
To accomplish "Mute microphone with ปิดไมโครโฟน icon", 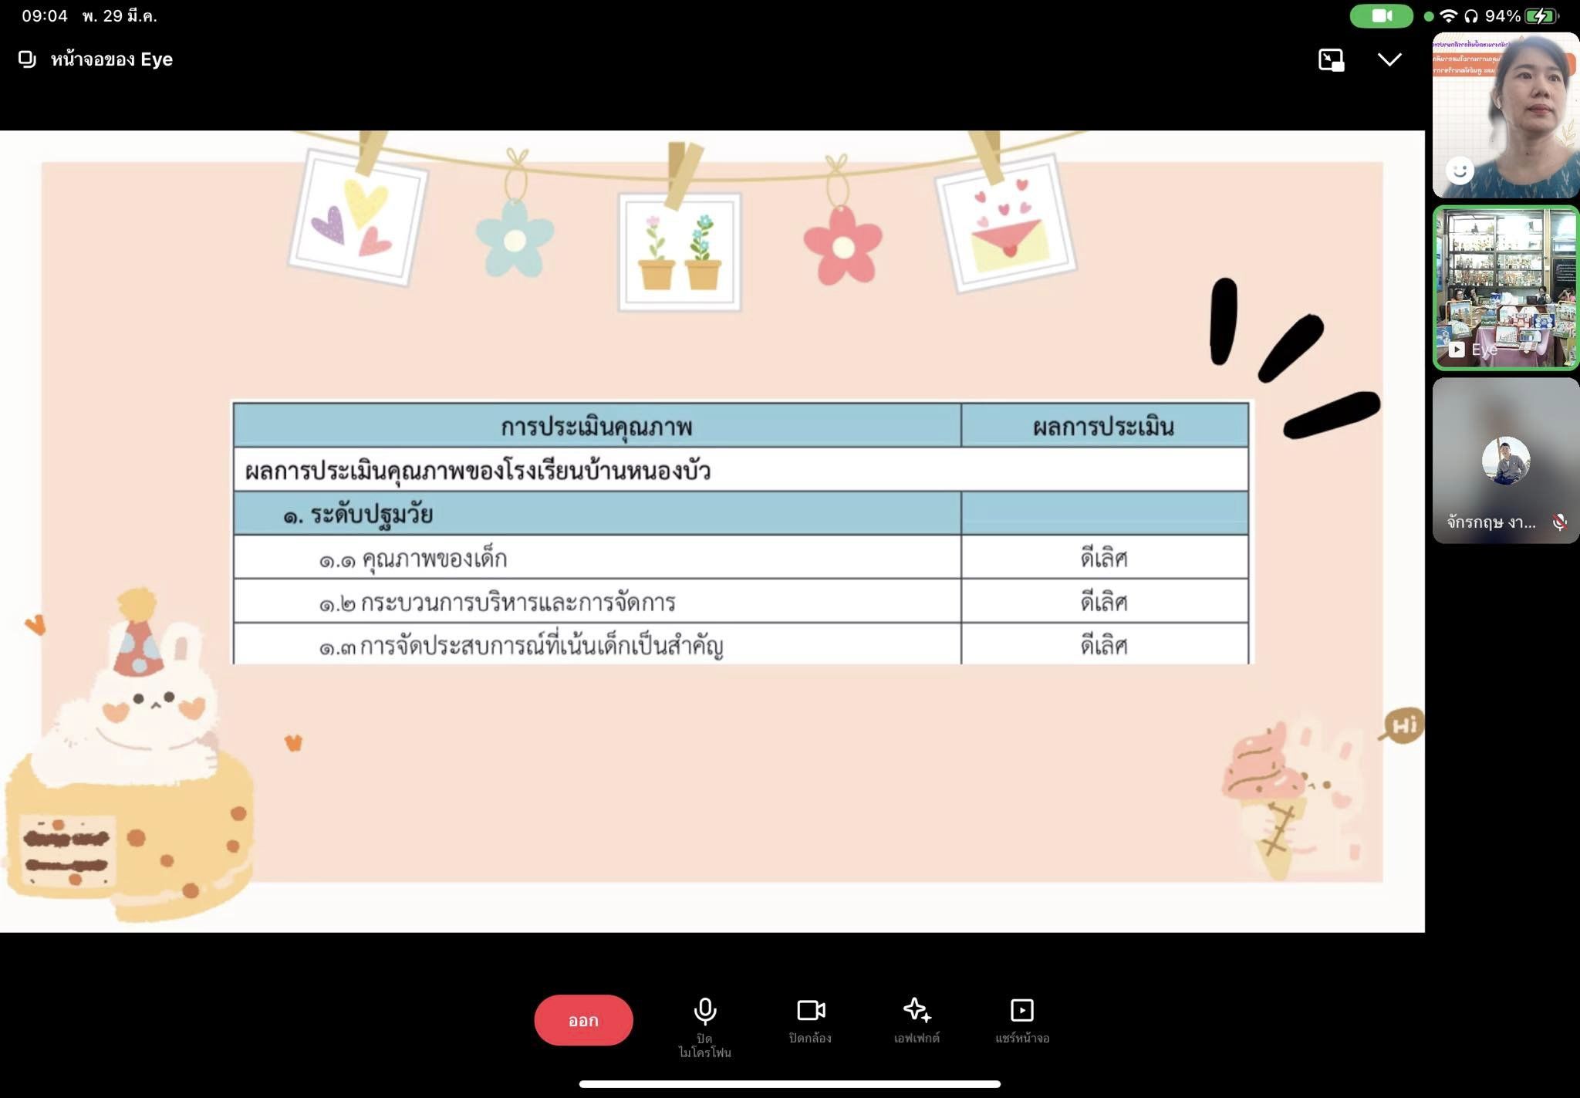I will click(704, 1011).
